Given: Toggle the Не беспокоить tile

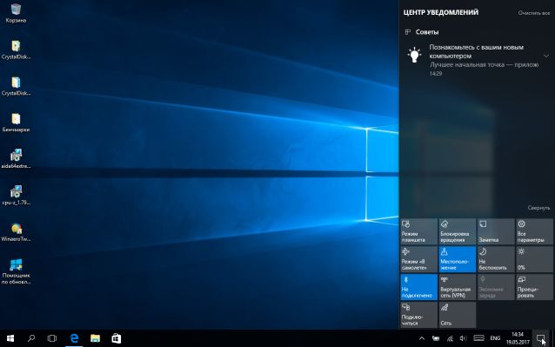Looking at the screenshot, I should (x=496, y=259).
